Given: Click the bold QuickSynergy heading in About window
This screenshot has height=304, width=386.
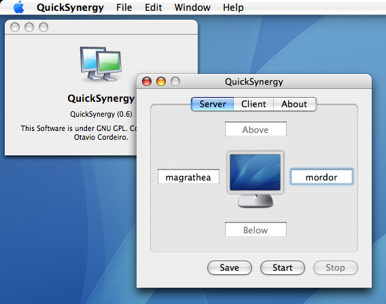Looking at the screenshot, I should (x=101, y=98).
